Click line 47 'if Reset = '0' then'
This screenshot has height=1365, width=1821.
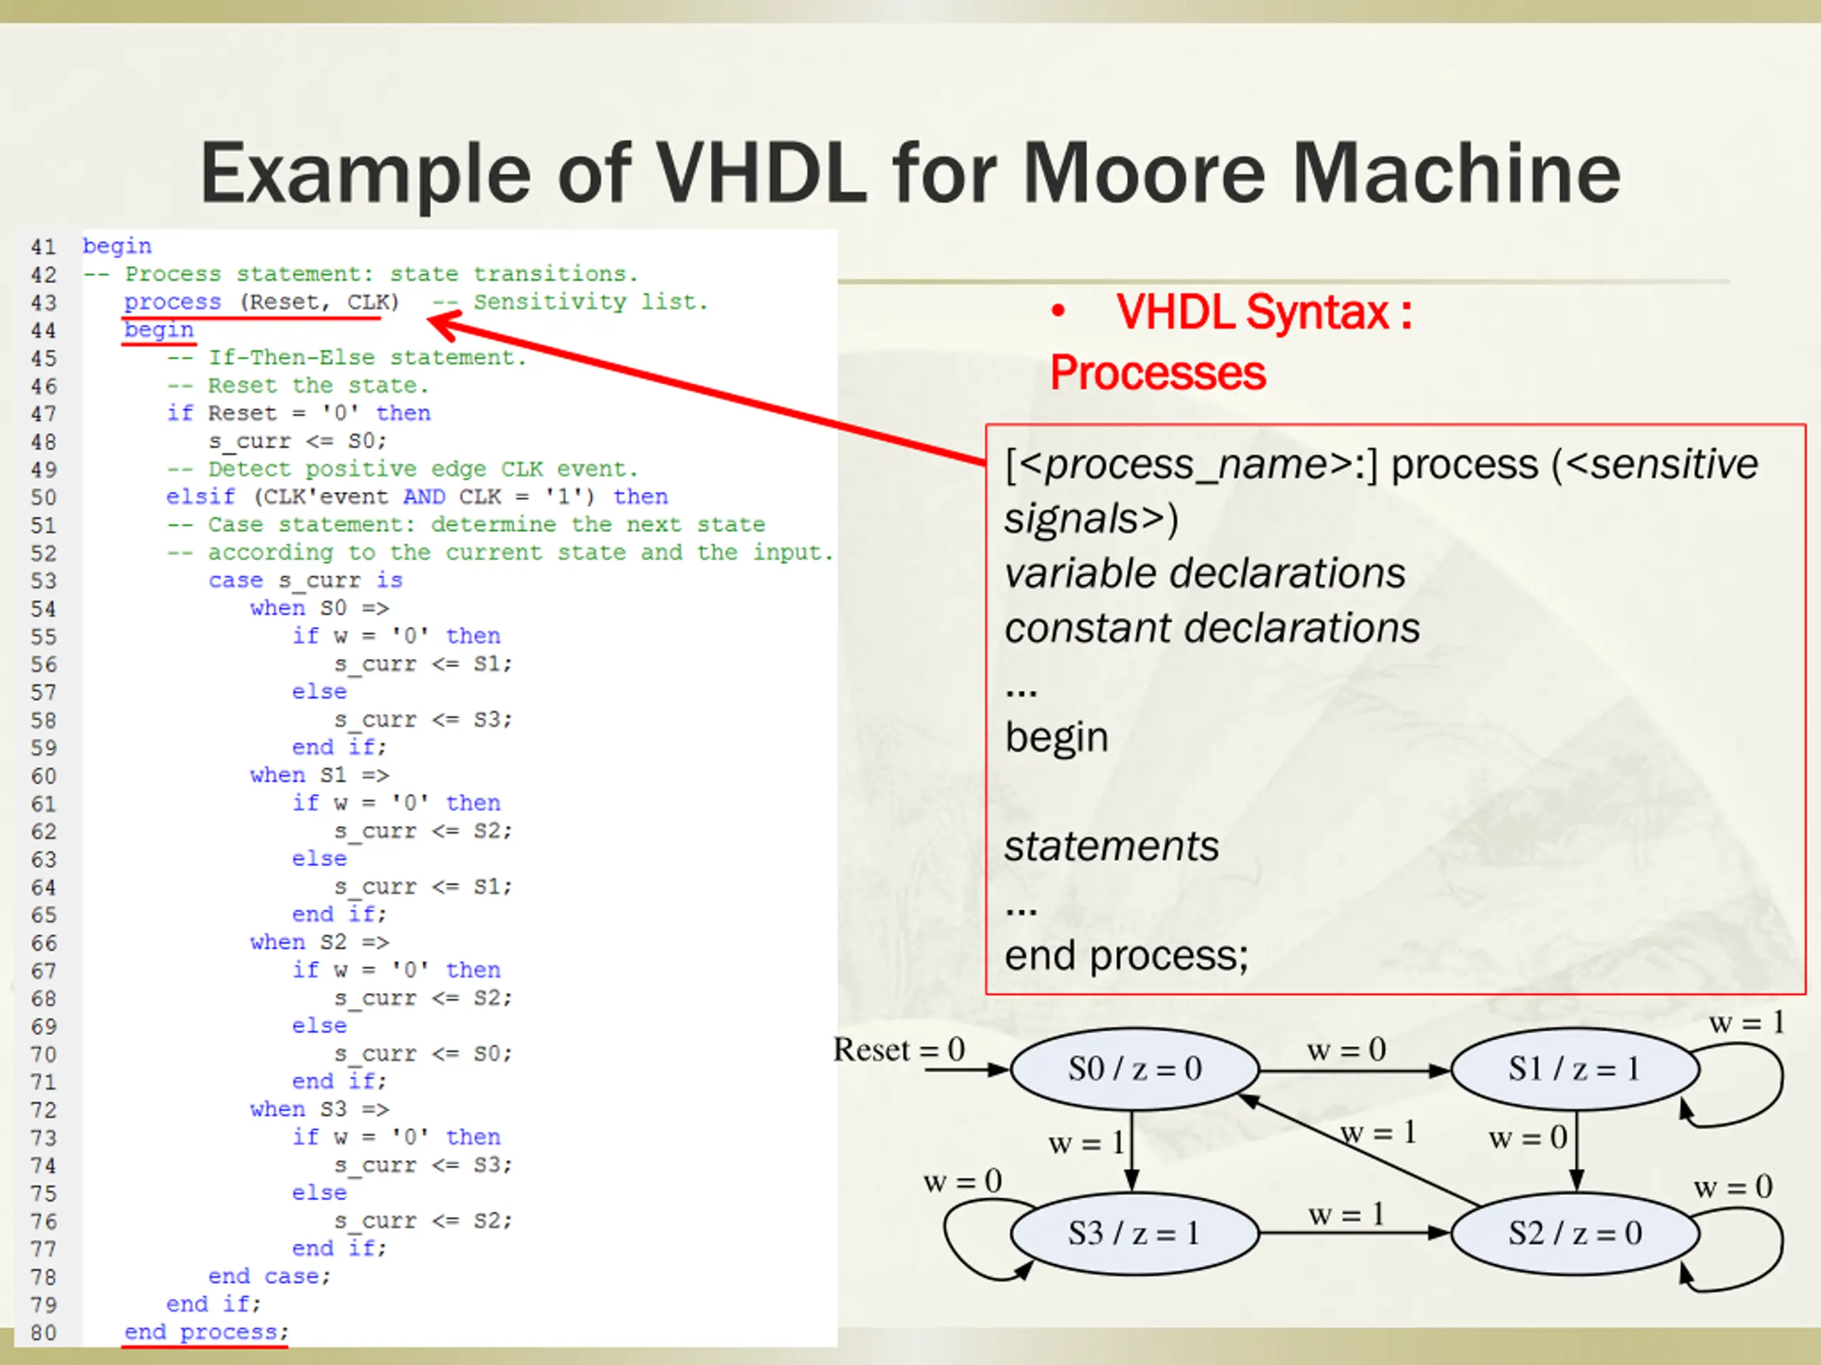pyautogui.click(x=298, y=413)
